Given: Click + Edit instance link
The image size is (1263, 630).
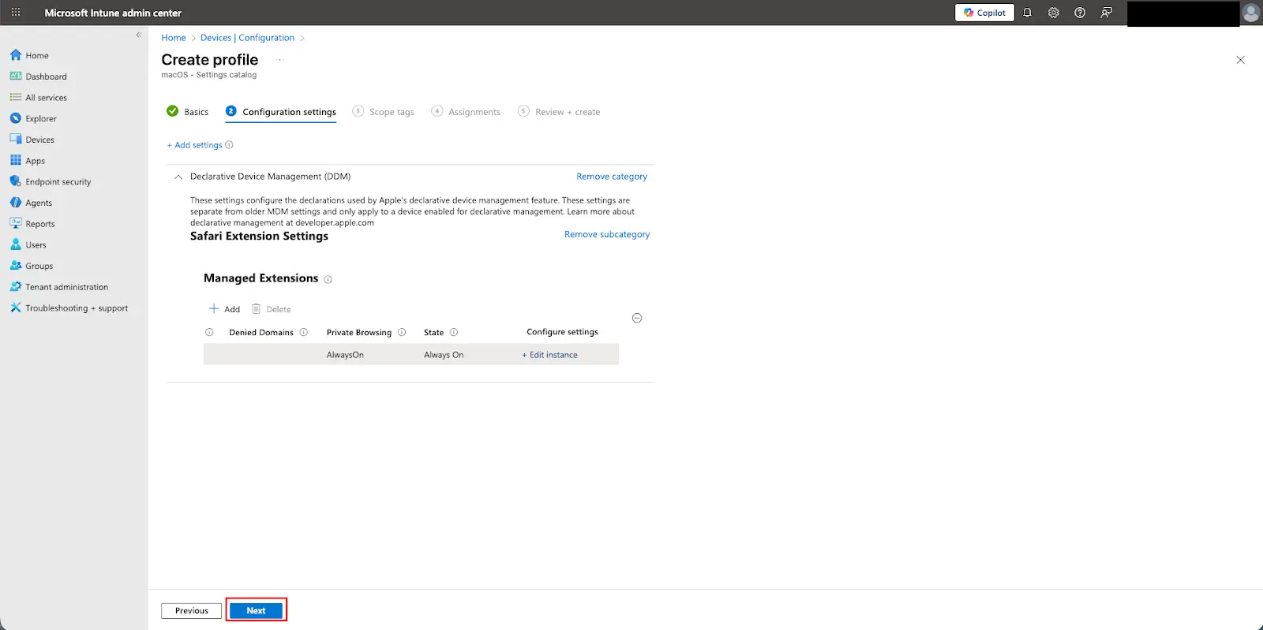Looking at the screenshot, I should (549, 355).
